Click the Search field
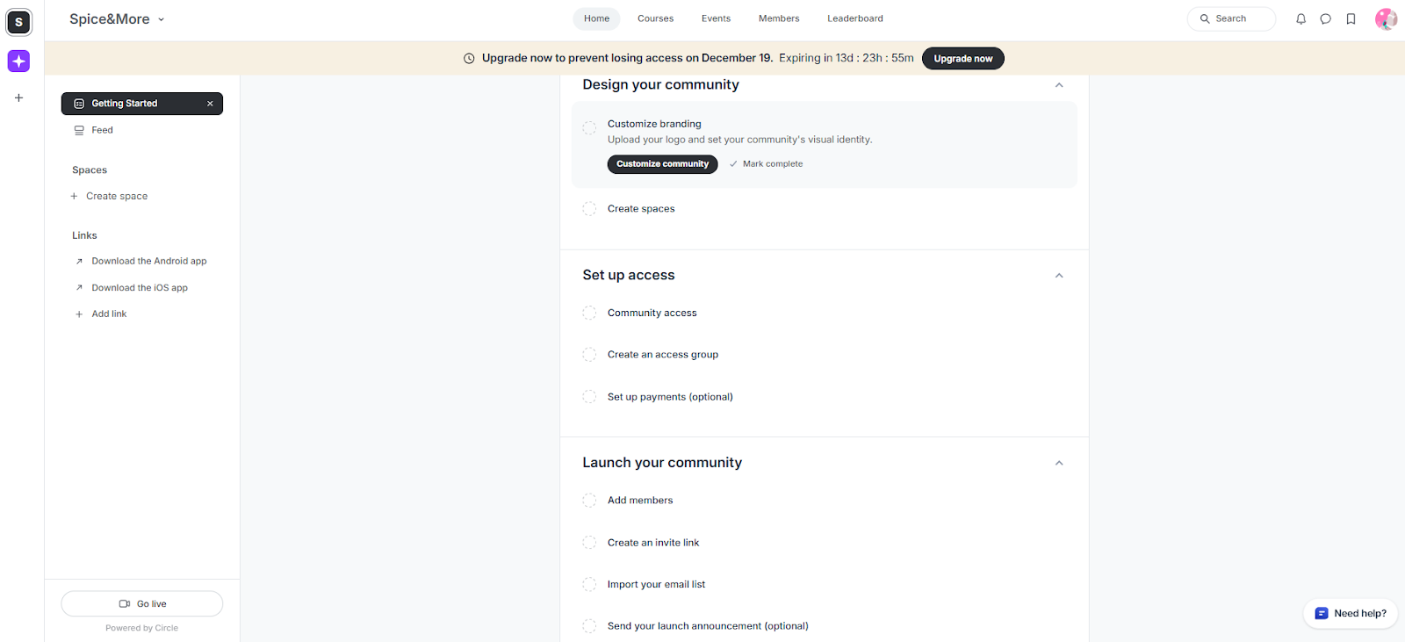 pyautogui.click(x=1231, y=18)
